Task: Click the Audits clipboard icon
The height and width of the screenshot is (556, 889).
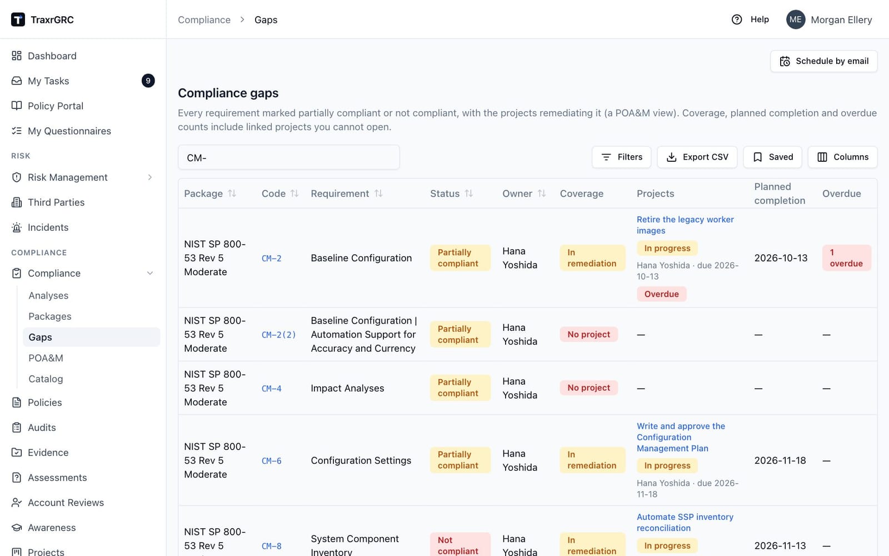Action: click(17, 428)
